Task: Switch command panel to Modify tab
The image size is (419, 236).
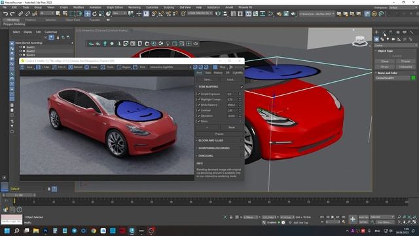Action: point(384,32)
